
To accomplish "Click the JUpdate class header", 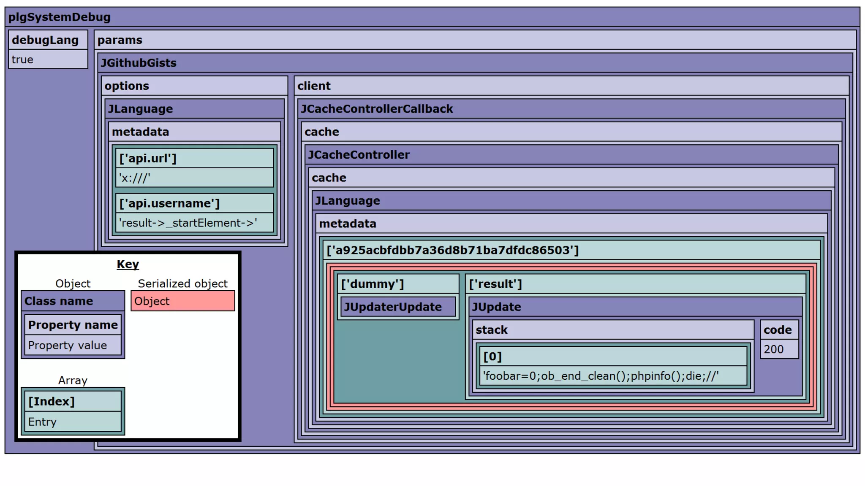I will (x=496, y=307).
